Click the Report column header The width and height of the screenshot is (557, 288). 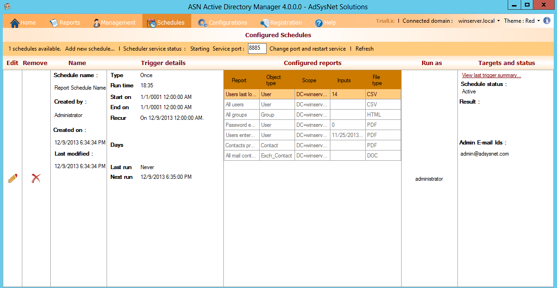click(239, 80)
